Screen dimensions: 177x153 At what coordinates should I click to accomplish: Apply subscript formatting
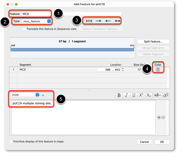[148, 95]
